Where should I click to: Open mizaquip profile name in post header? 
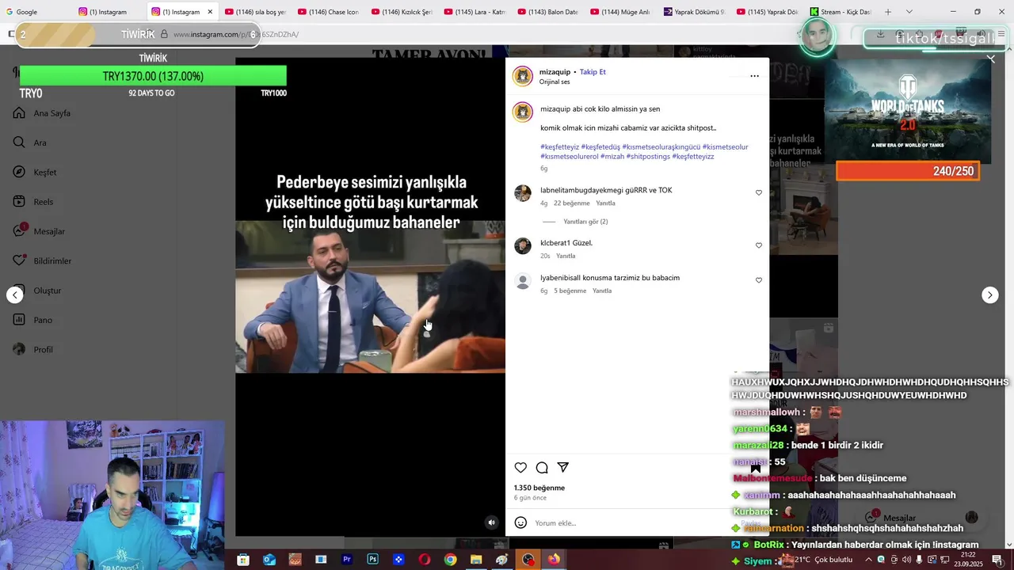coord(555,72)
